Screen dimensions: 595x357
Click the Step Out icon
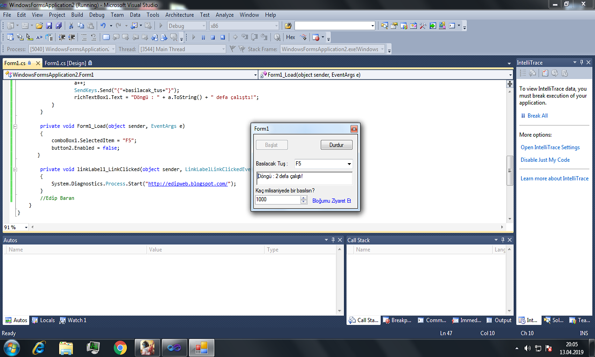tap(264, 37)
